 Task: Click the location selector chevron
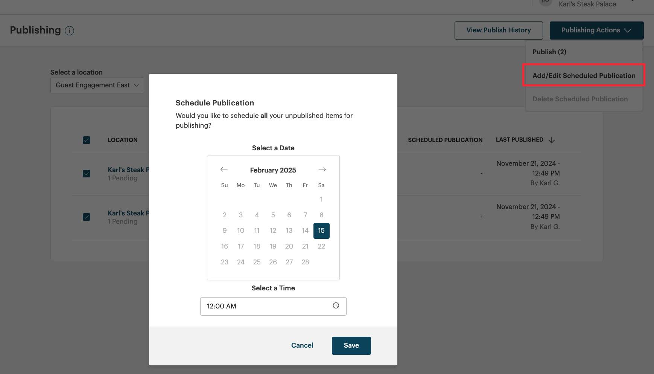coord(136,85)
